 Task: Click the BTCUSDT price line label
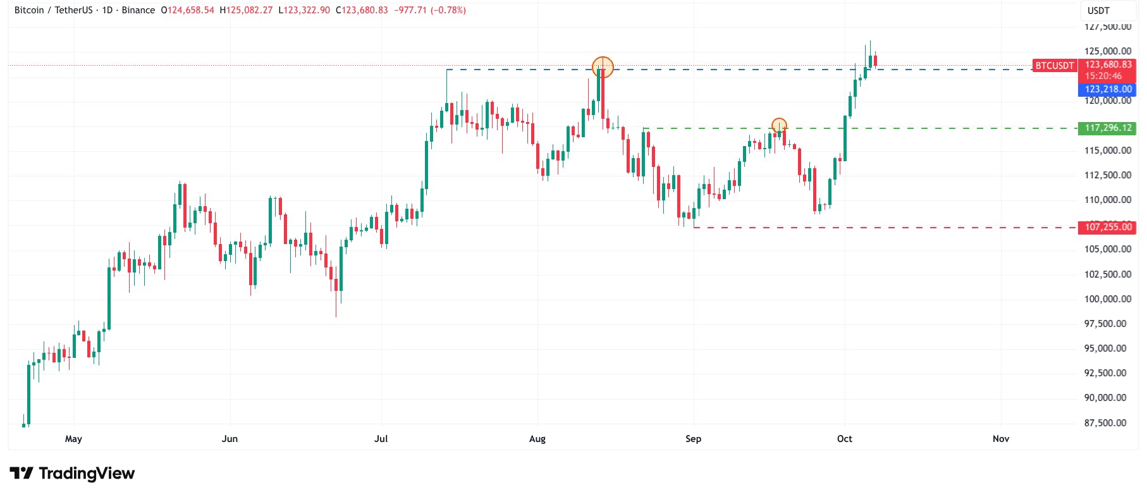(x=1054, y=66)
